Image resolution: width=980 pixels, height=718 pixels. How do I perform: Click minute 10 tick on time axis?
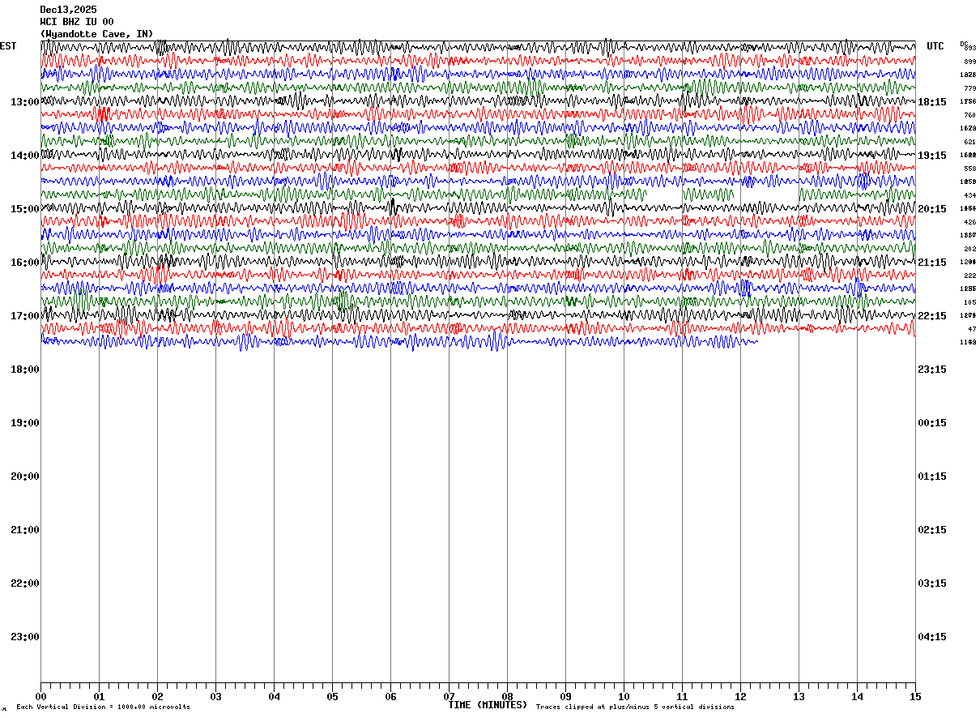[x=624, y=696]
